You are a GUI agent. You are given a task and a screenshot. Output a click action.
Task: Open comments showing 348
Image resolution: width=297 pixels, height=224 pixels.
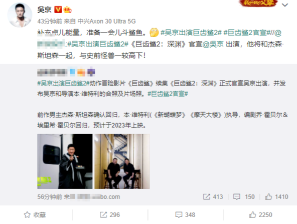(185, 215)
